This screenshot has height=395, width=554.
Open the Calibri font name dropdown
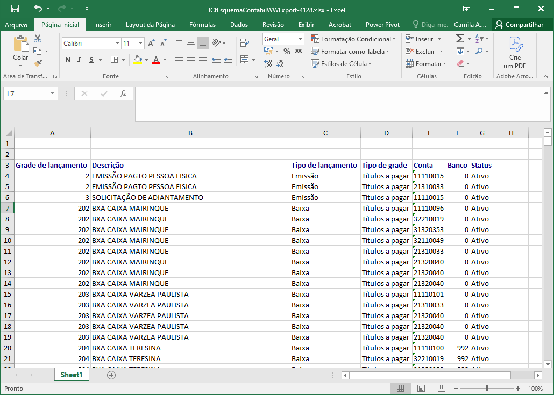point(117,44)
